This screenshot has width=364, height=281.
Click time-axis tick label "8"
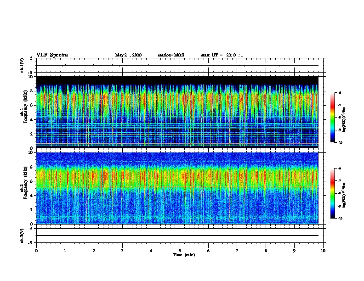coord(266,250)
